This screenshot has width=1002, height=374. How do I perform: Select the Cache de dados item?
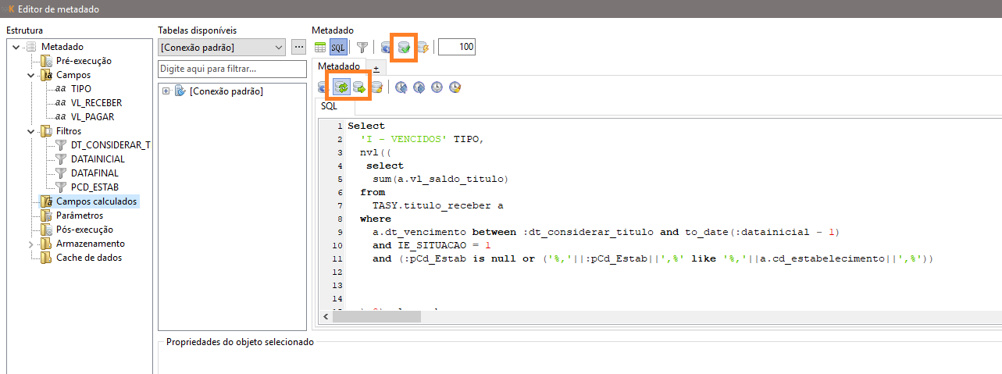pos(89,258)
